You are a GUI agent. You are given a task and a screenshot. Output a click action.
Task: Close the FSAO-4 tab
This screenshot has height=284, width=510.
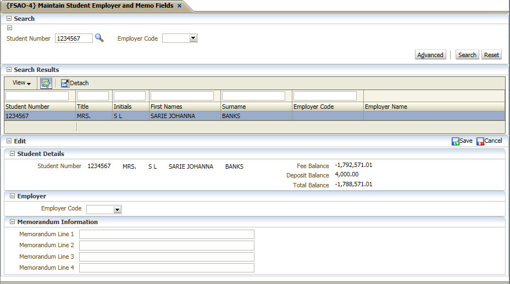point(179,6)
